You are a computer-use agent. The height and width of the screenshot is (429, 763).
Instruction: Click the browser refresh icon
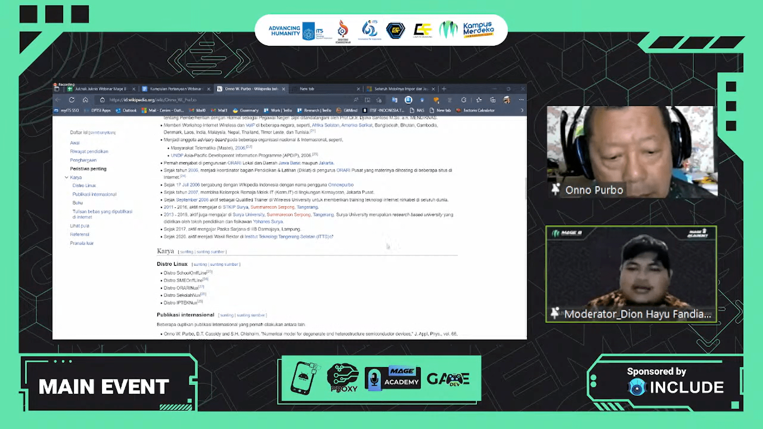72,100
